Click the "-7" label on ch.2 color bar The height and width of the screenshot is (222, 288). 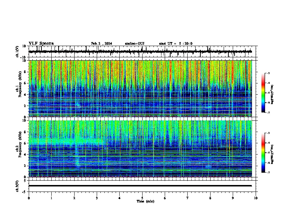pyautogui.click(x=268, y=172)
